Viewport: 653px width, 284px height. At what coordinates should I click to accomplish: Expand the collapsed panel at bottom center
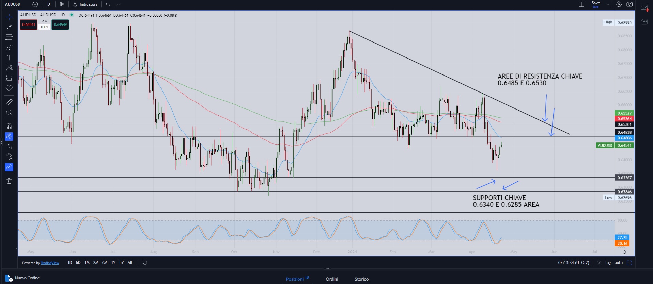(327, 269)
